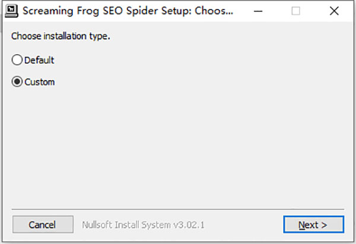Select the Default installation radio button
356x244 pixels.
(x=17, y=60)
